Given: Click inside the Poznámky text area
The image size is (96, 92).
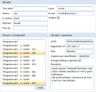Looking at the screenshot, I should [x=72, y=78].
